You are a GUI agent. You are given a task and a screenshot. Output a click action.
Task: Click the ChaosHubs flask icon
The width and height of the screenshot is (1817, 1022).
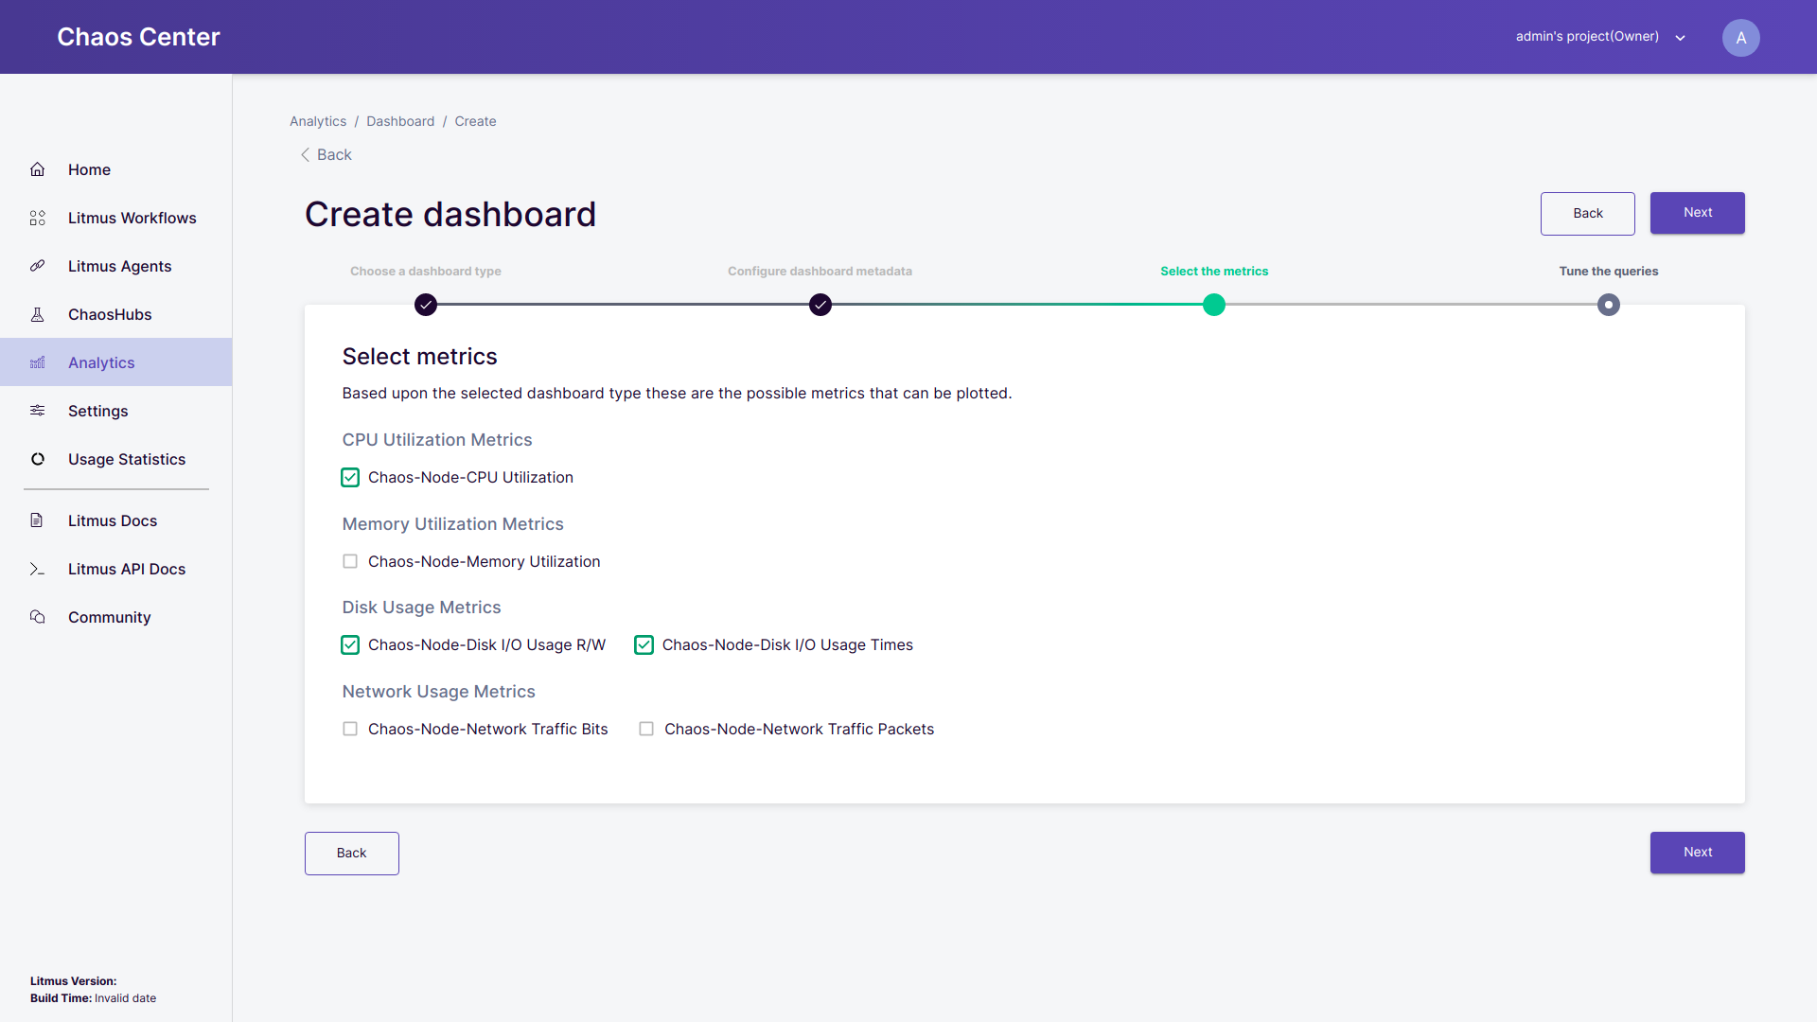point(38,314)
